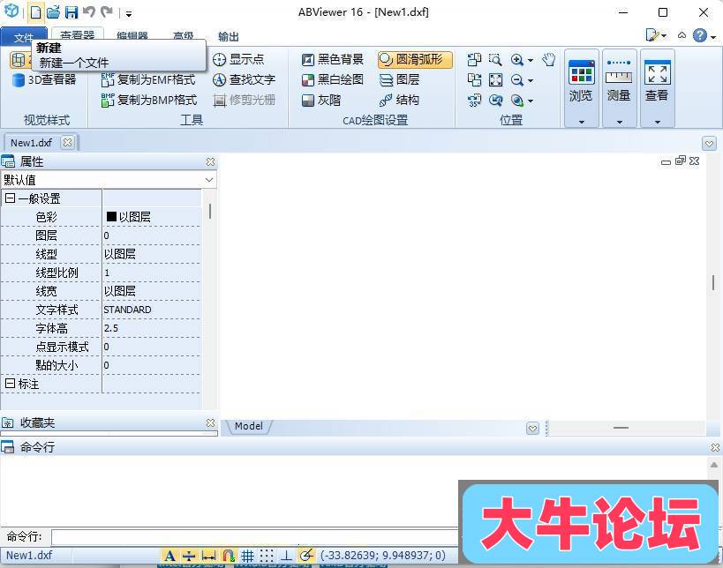The width and height of the screenshot is (723, 568).
Task: Collapse the 标注 property group
Action: 10,384
